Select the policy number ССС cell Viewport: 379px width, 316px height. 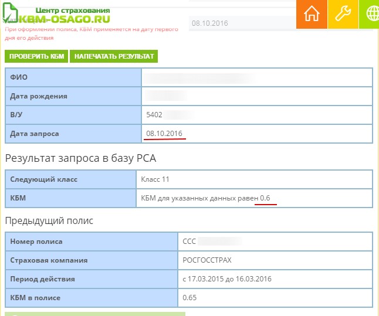[275, 242]
